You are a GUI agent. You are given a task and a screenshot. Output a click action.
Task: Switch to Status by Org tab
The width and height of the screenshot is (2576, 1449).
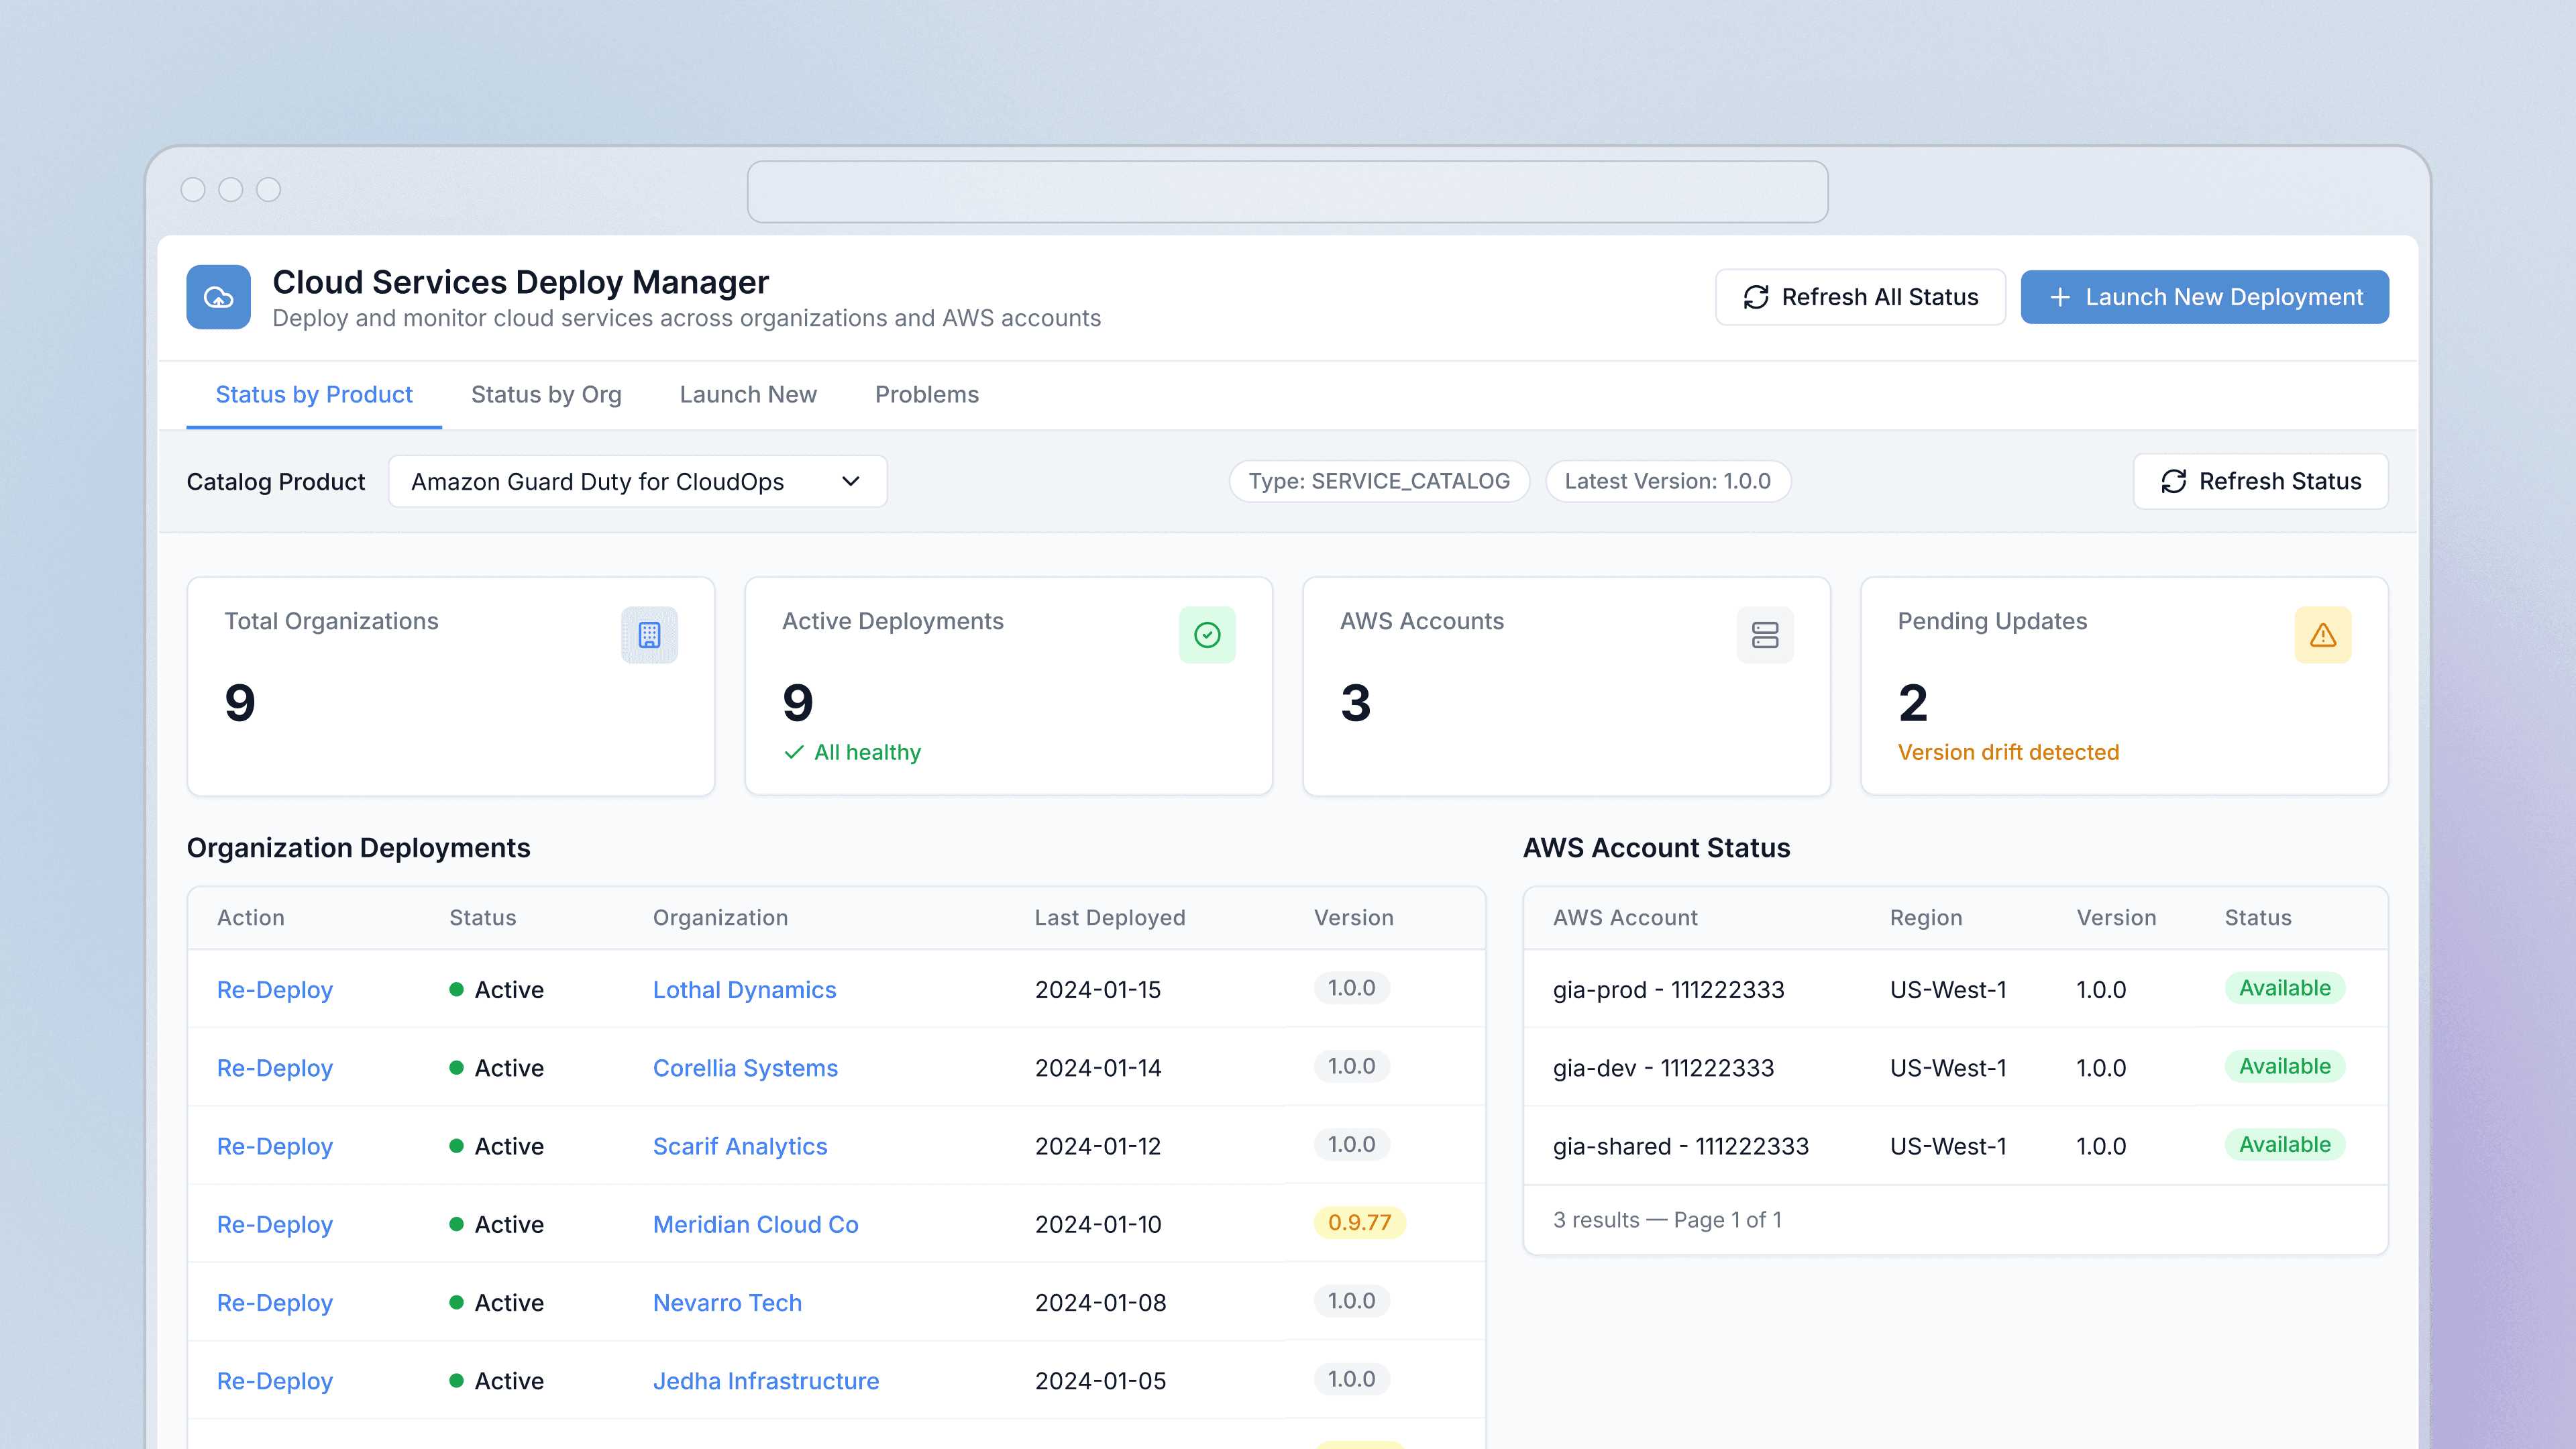tap(546, 394)
